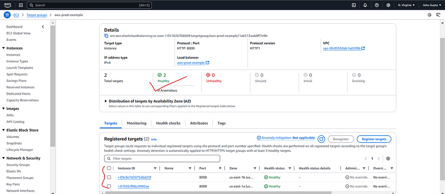Sort by Health status column arrow
The image size is (445, 194).
[x=289, y=168]
